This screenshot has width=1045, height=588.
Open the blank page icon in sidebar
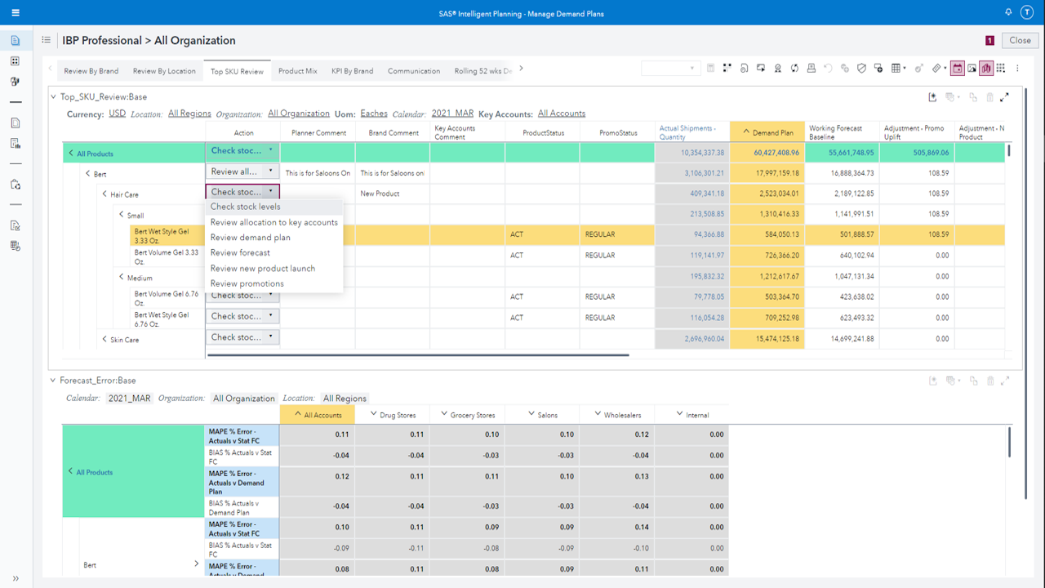click(15, 123)
